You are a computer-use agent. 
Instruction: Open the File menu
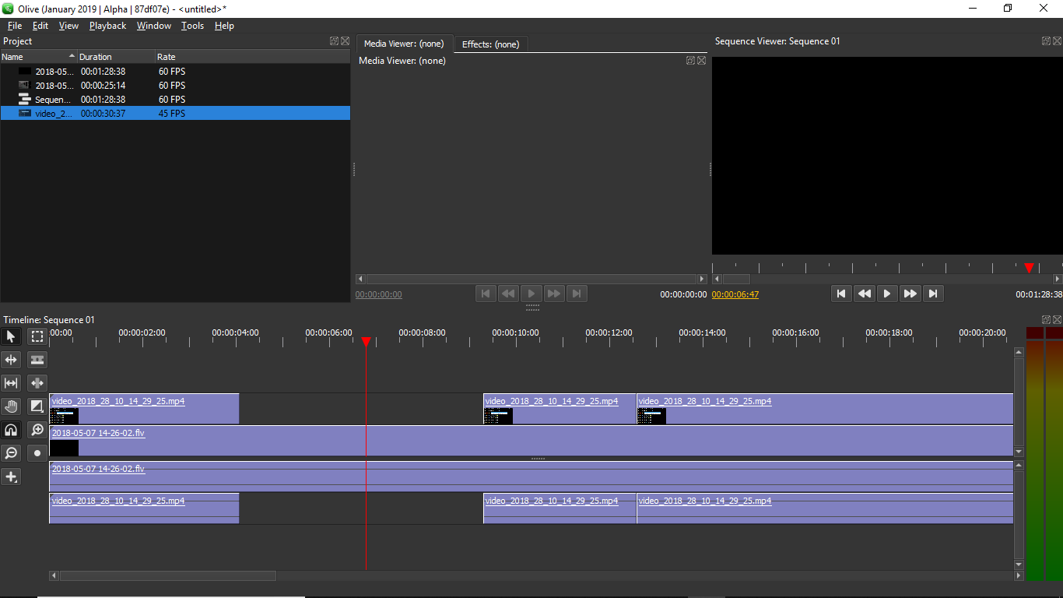15,26
